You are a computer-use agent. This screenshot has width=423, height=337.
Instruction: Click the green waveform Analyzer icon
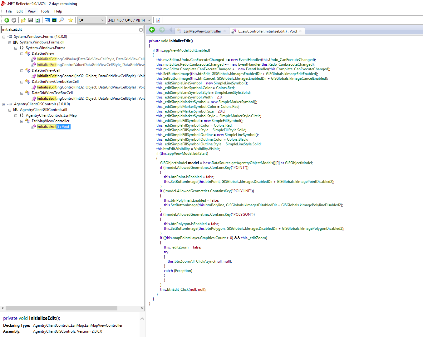[54, 20]
